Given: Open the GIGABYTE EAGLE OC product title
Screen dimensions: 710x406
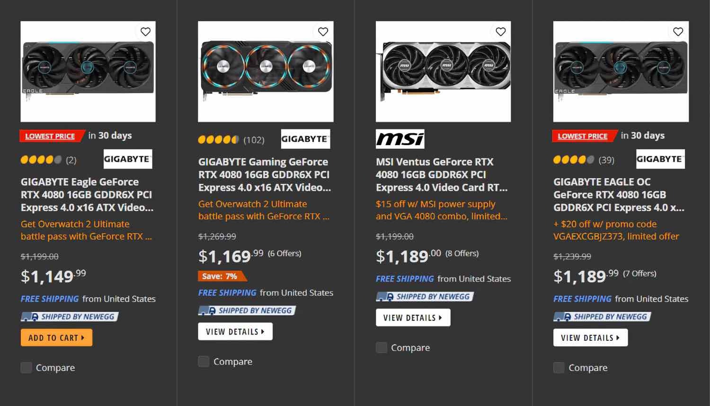Looking at the screenshot, I should (618, 195).
